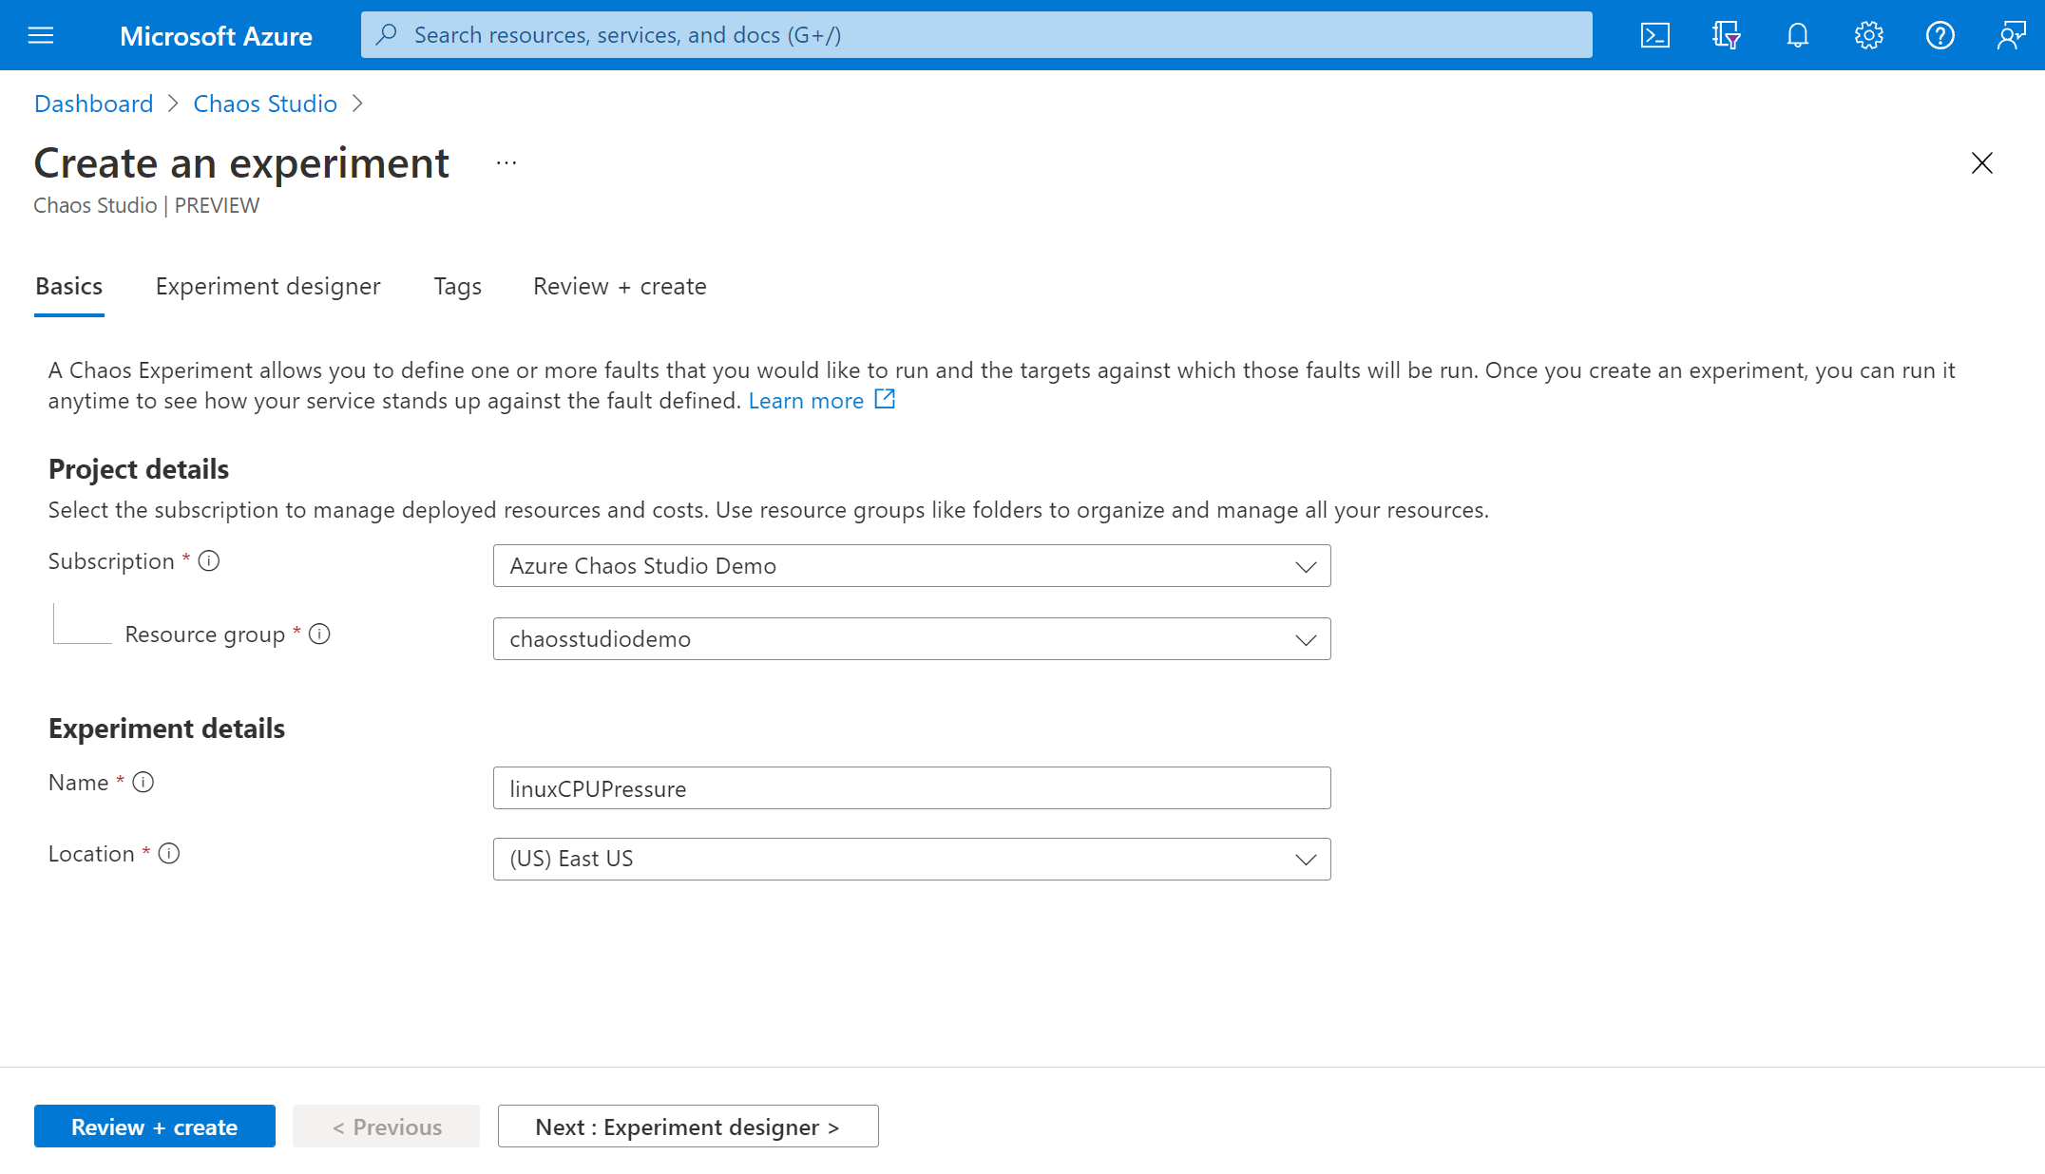2045x1174 pixels.
Task: Toggle the Tags tab selection
Action: (x=456, y=285)
